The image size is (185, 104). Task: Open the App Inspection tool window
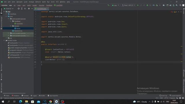53,96
